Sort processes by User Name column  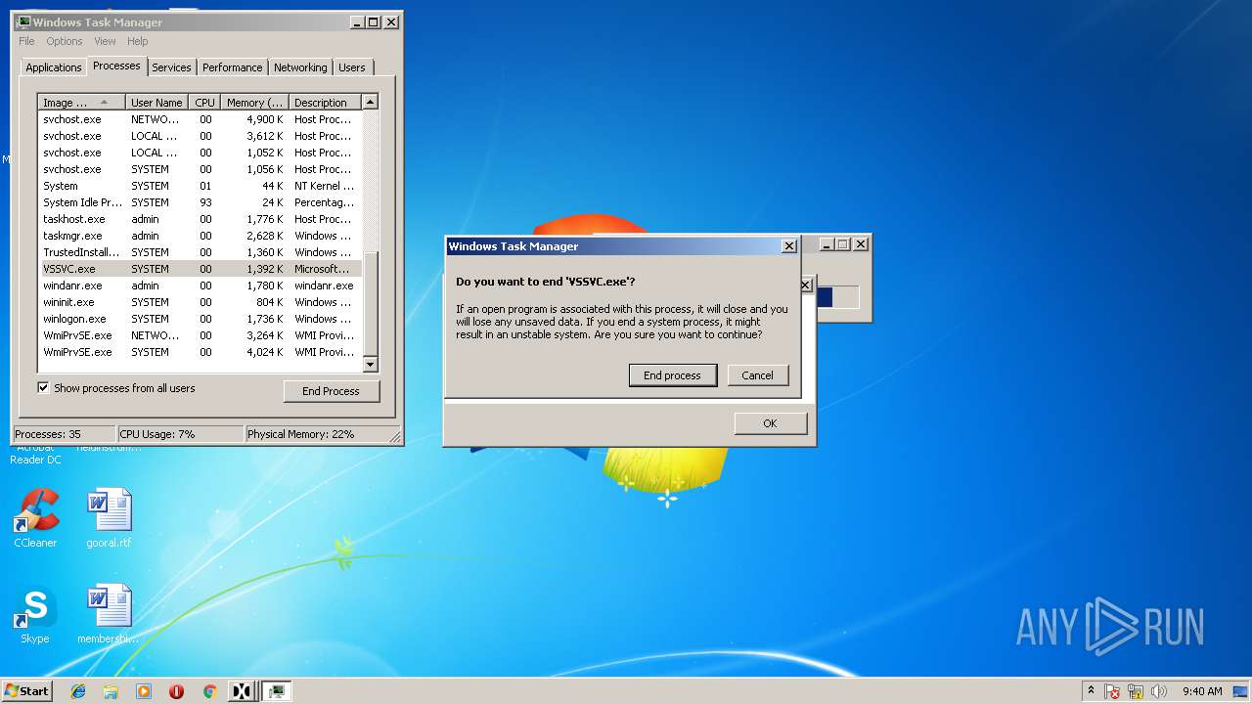click(x=156, y=102)
